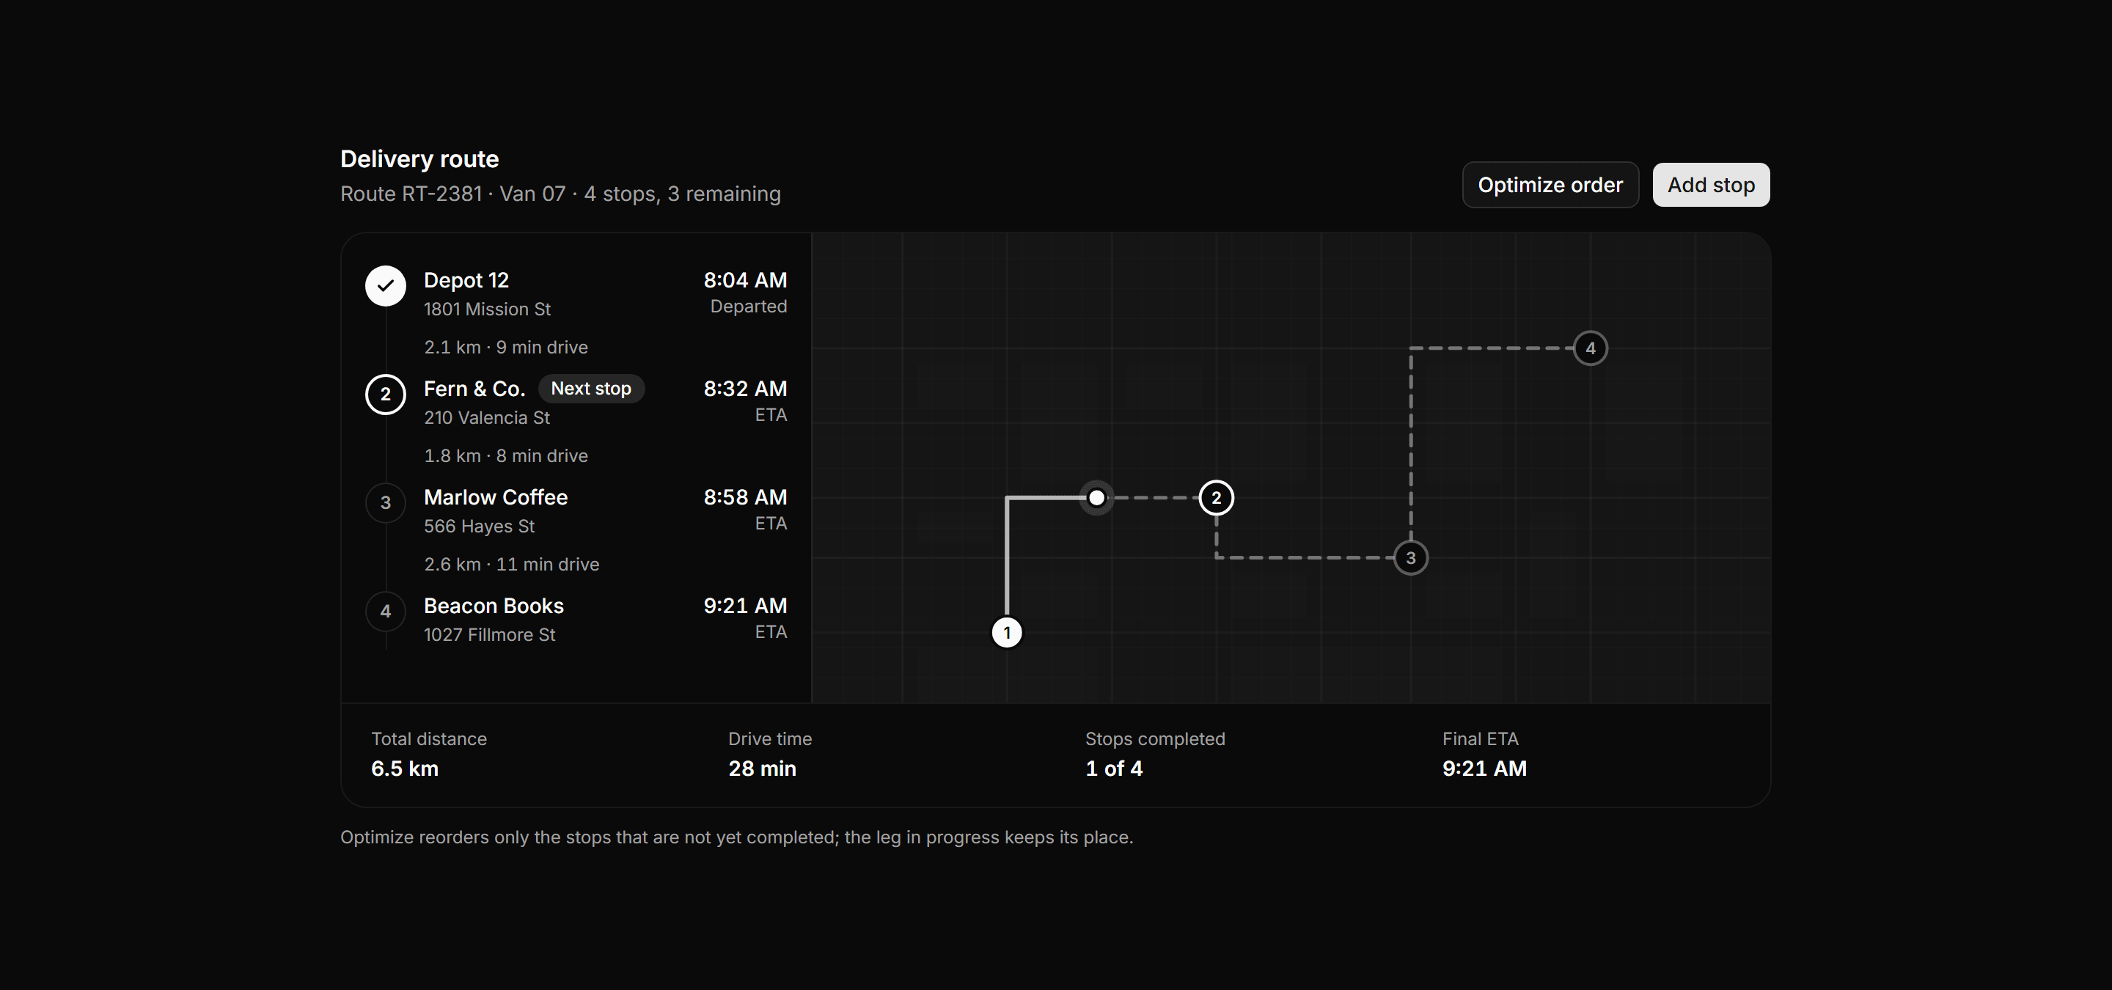Click the address 1801 Mission St
This screenshot has width=2112, height=990.
[487, 309]
